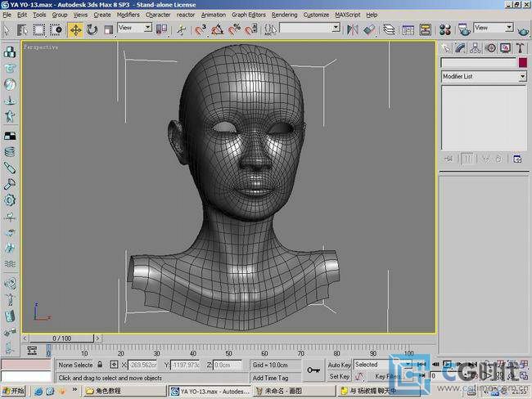
Task: Click the Quick Render teapot icon
Action: pyautogui.click(x=524, y=31)
